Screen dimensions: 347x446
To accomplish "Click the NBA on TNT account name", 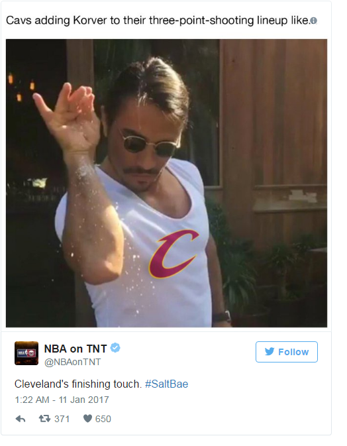I will [75, 349].
